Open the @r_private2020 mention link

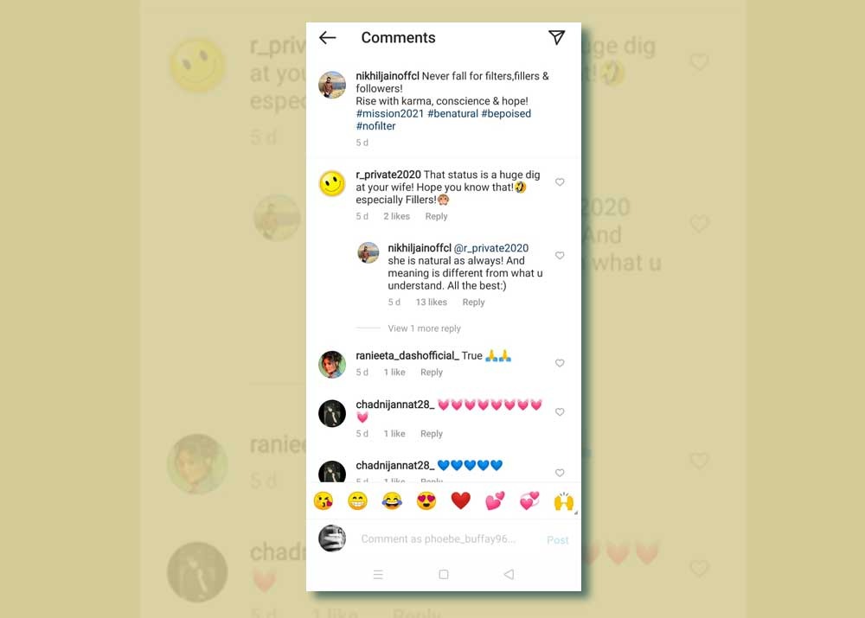pyautogui.click(x=491, y=248)
